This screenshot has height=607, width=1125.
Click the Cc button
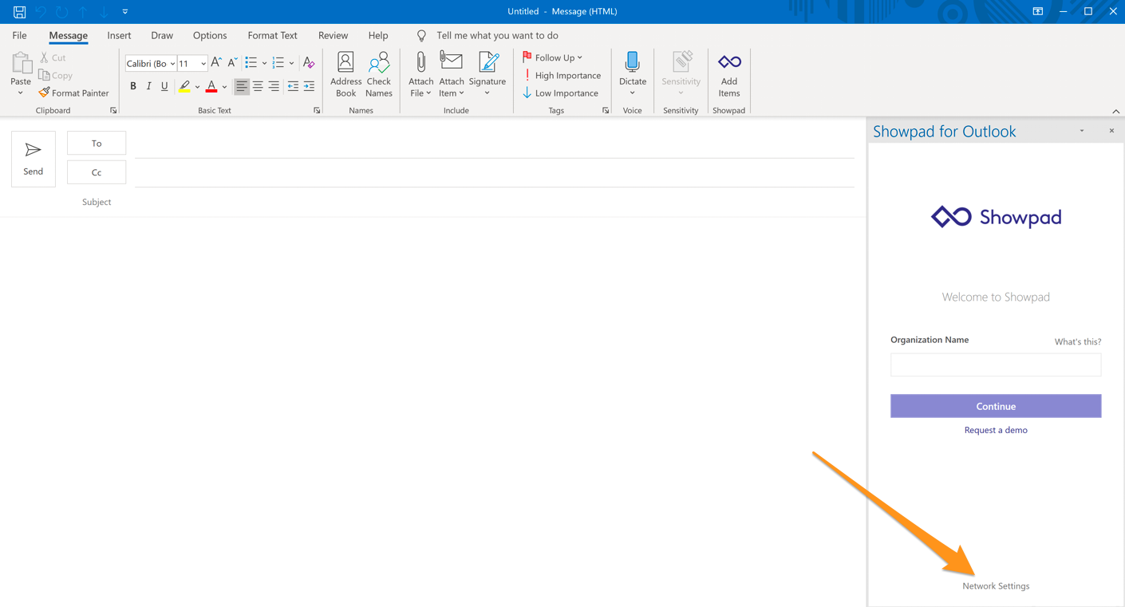97,172
